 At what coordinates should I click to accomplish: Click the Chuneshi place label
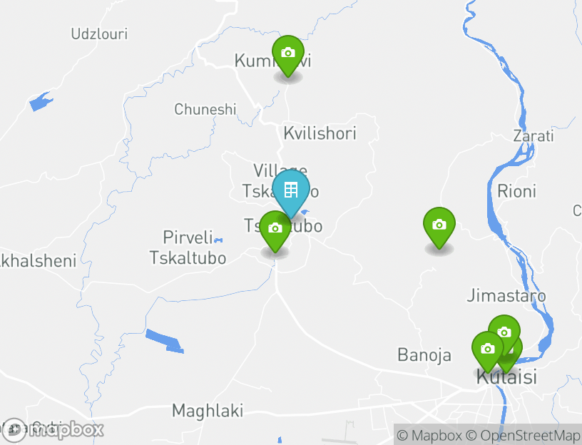coord(205,109)
